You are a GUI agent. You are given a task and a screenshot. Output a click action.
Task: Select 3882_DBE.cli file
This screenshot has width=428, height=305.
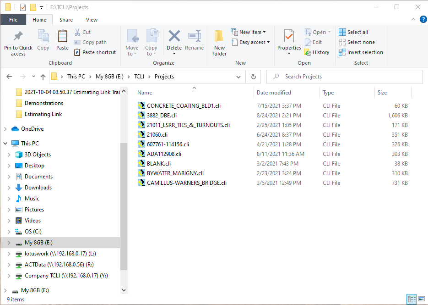tap(162, 116)
